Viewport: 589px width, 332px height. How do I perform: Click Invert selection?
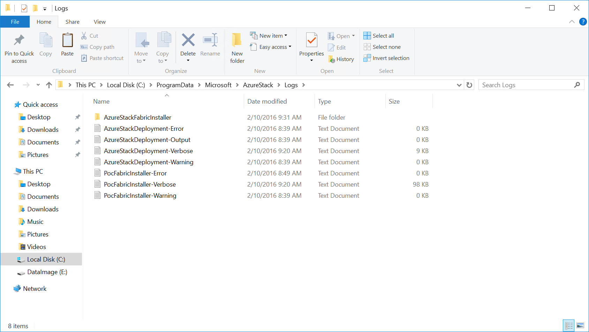(x=386, y=58)
